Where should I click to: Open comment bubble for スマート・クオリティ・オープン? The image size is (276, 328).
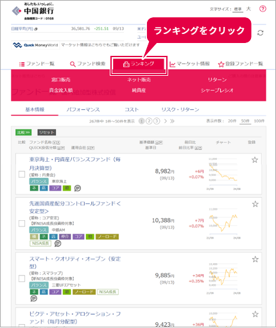click(33, 298)
